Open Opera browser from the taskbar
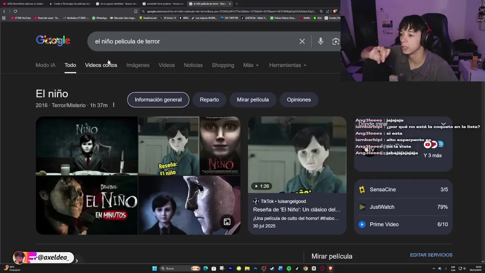The width and height of the screenshot is (485, 273). (x=322, y=268)
